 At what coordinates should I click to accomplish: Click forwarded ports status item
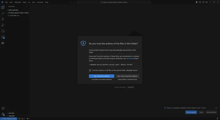coord(28,119)
